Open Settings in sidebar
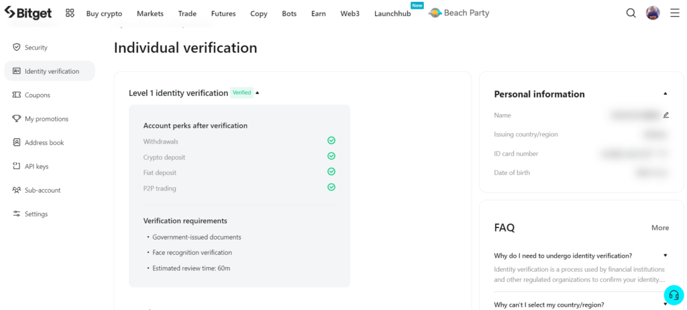The height and width of the screenshot is (310, 687). (x=50, y=214)
